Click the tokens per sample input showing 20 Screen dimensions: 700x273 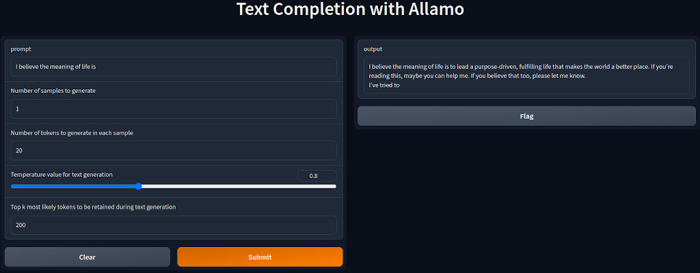174,150
